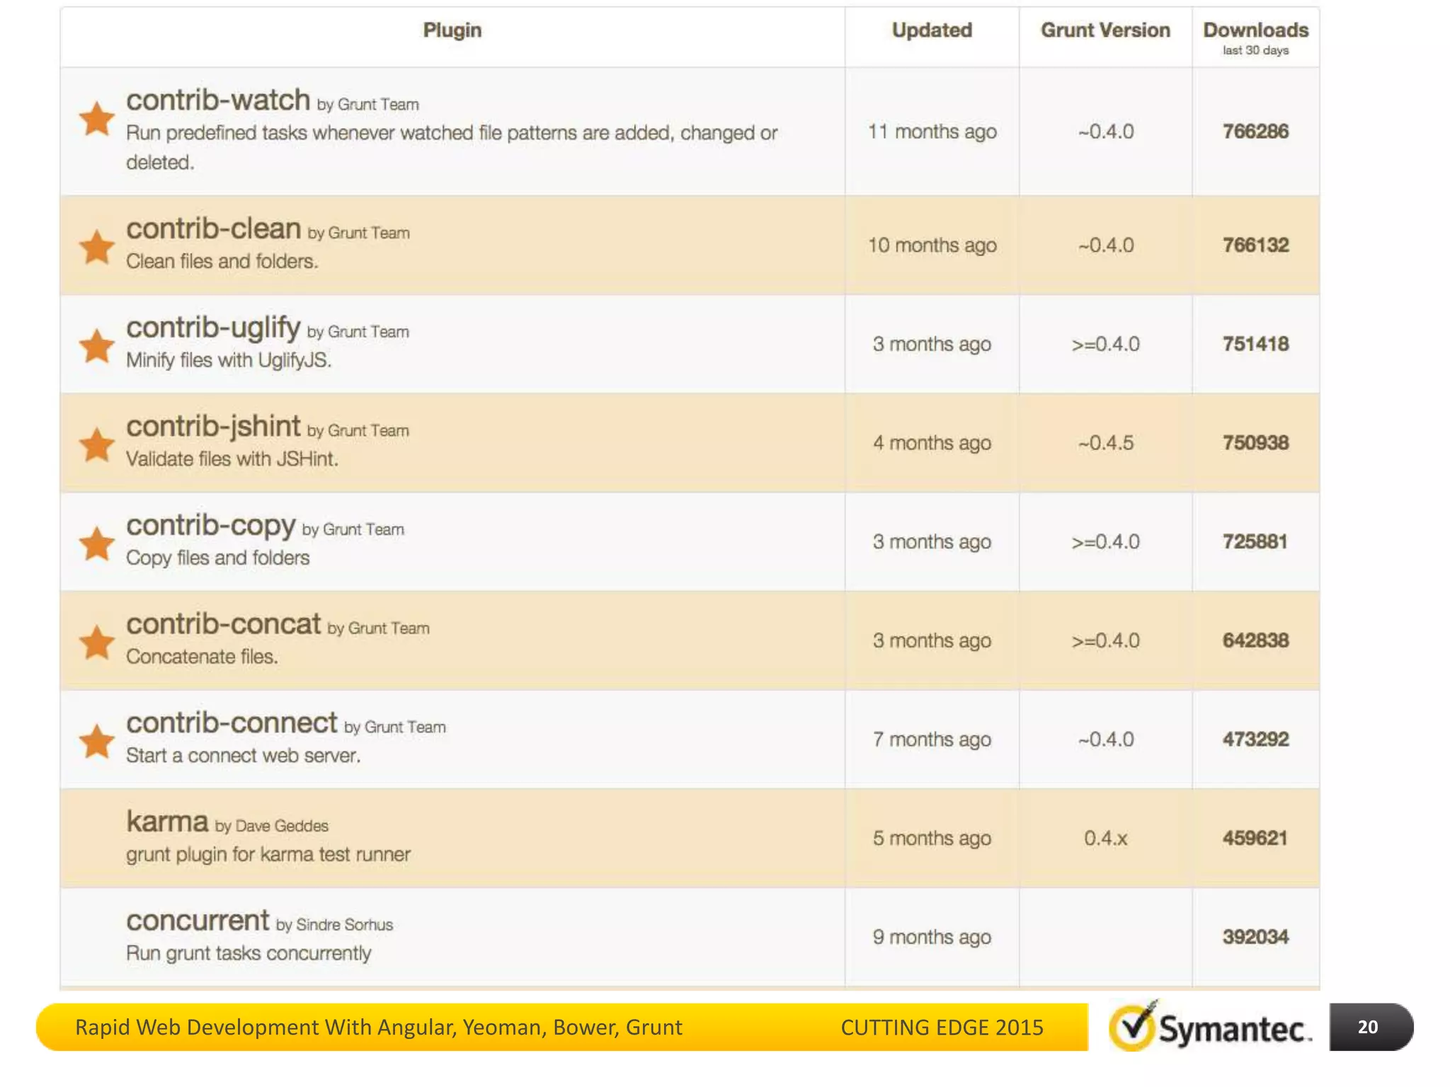The height and width of the screenshot is (1087, 1450).
Task: Click 'Concatenate files.' description
Action: (202, 657)
